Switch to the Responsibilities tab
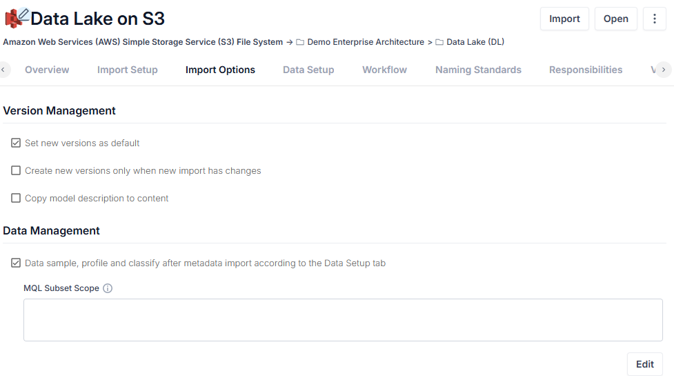The height and width of the screenshot is (380, 674). 586,70
